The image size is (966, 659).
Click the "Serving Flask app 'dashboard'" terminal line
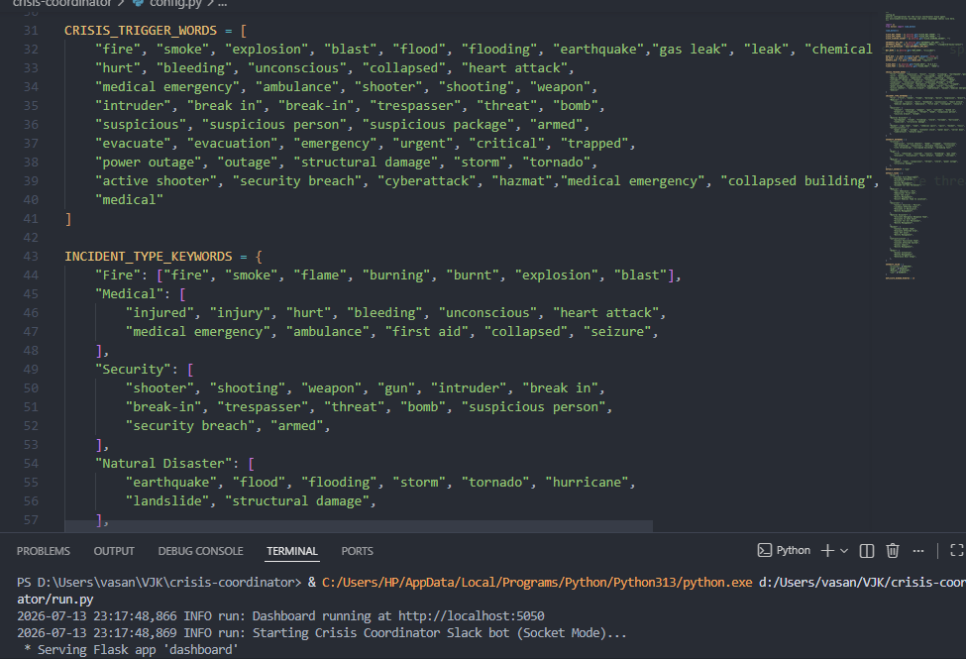pos(131,650)
